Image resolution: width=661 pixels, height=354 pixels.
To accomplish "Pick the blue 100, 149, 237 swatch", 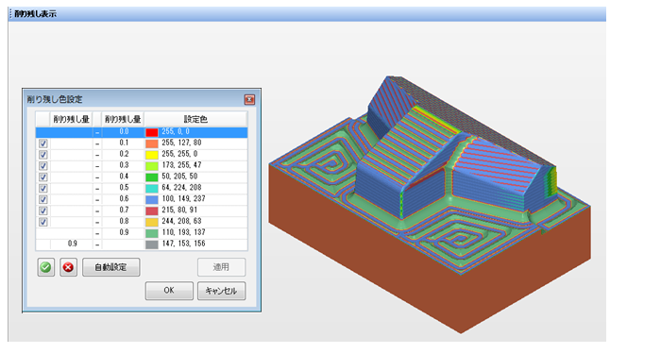I will [x=152, y=199].
